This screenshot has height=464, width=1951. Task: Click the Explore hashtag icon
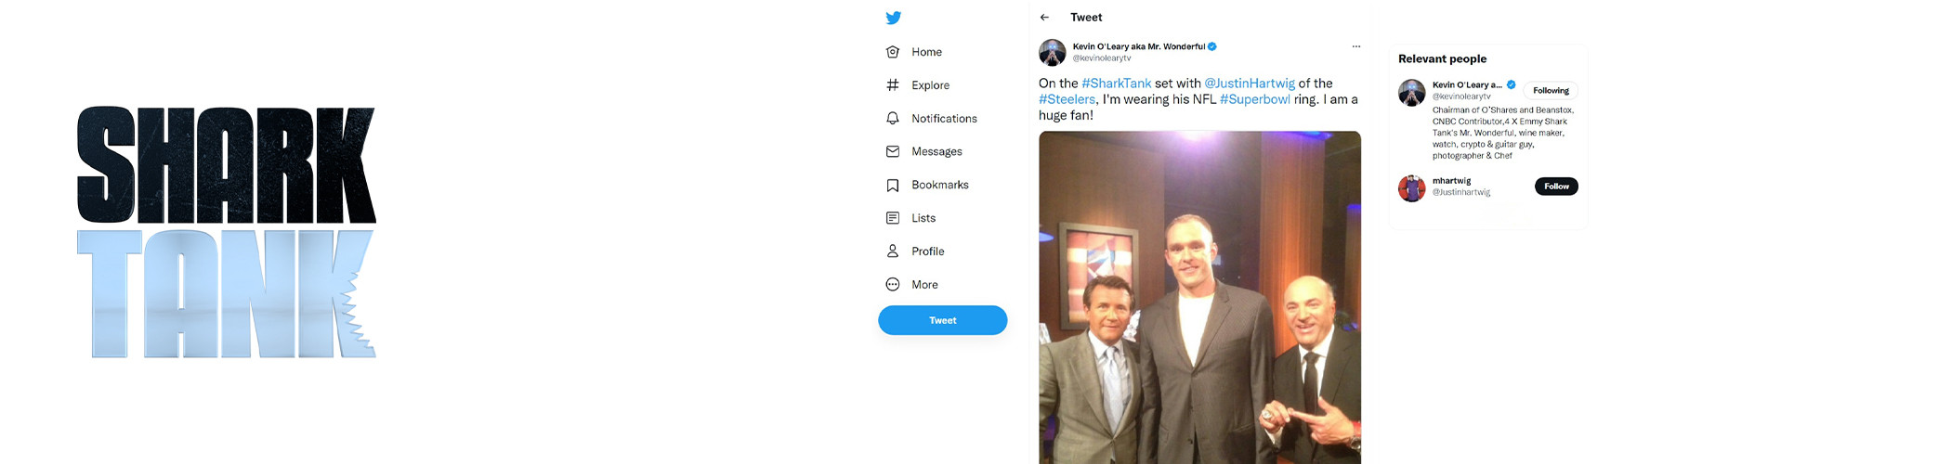pyautogui.click(x=893, y=85)
